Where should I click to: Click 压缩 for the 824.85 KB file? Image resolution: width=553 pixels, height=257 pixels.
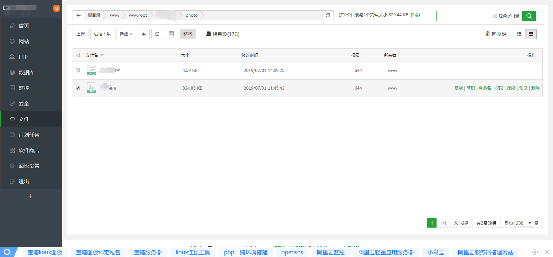(511, 88)
